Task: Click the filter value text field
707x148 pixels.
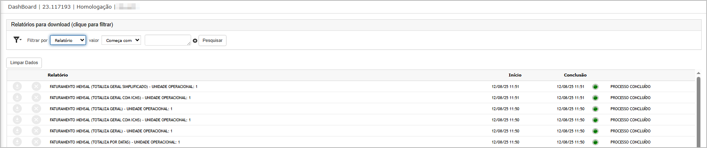Action: click(x=168, y=40)
